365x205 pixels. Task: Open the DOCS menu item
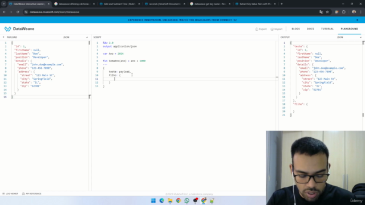[x=310, y=29]
